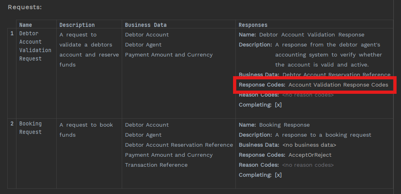
Task: Click the 'no business data' placeholder in Booking Response
Action: [309, 145]
